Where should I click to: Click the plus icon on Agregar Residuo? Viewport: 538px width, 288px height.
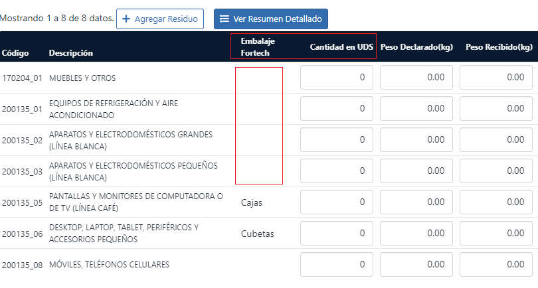[x=126, y=19]
